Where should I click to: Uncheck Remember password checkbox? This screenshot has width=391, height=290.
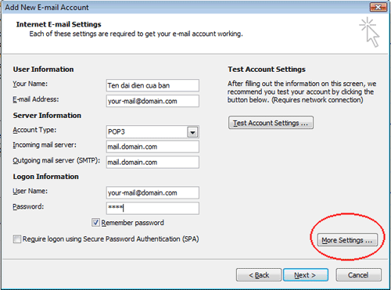[95, 223]
